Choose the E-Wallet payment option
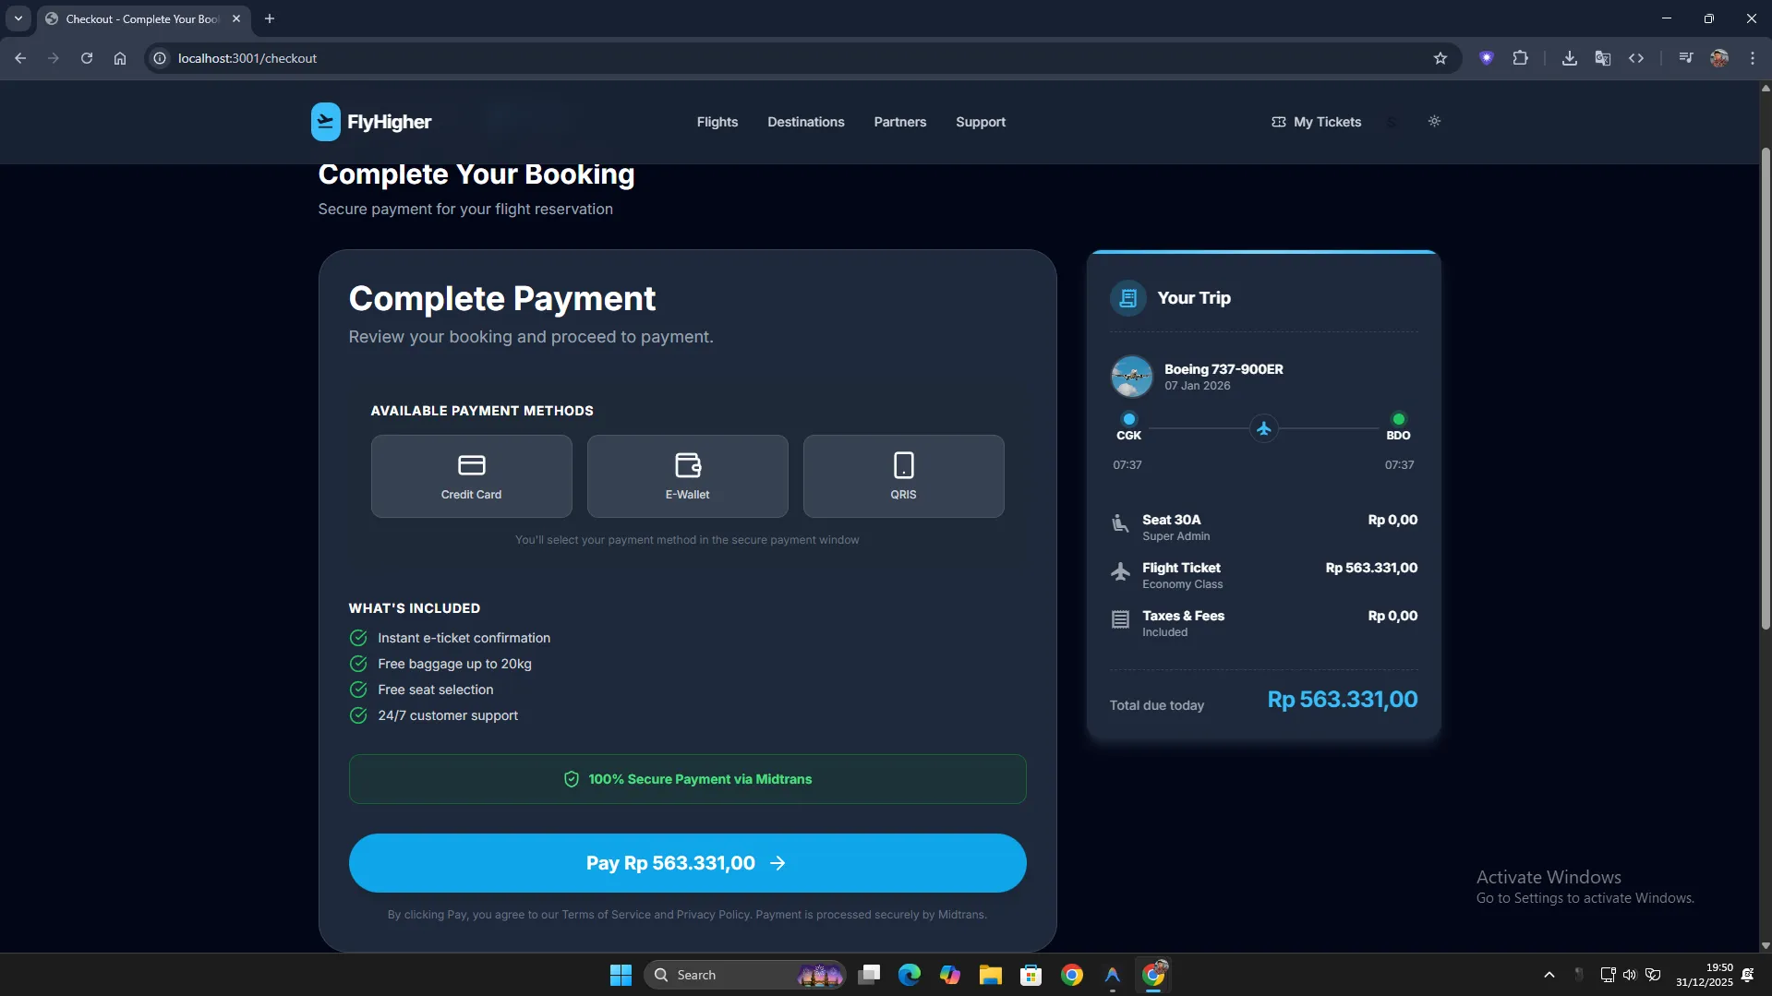 (687, 476)
